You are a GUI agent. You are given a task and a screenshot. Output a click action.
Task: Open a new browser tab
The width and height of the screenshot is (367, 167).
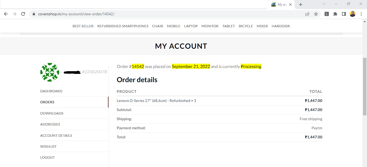tap(301, 5)
